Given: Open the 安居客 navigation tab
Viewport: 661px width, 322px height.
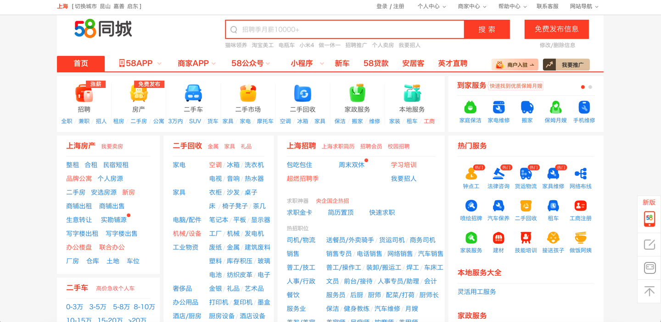Looking at the screenshot, I should 413,64.
